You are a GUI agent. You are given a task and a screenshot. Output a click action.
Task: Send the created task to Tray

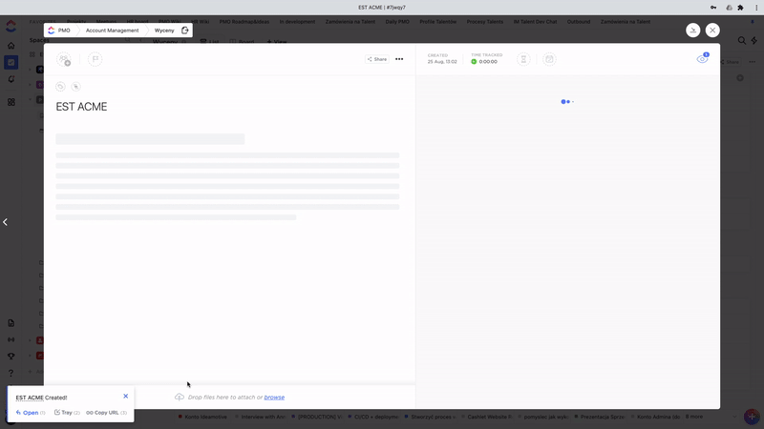[67, 413]
